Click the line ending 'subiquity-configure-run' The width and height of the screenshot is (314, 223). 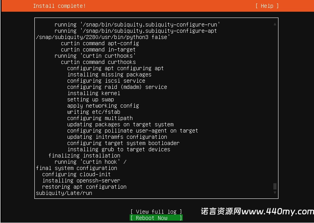tap(137, 25)
